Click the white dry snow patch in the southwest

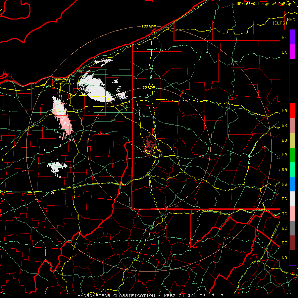pyautogui.click(x=57, y=167)
